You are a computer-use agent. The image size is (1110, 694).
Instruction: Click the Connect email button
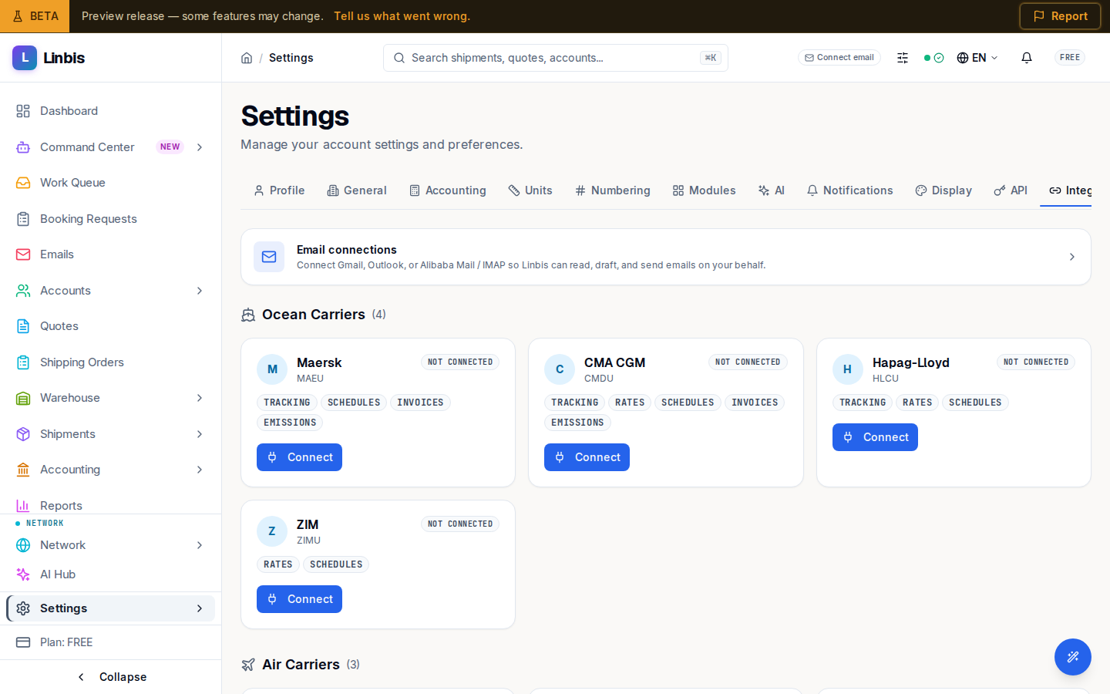coord(839,58)
